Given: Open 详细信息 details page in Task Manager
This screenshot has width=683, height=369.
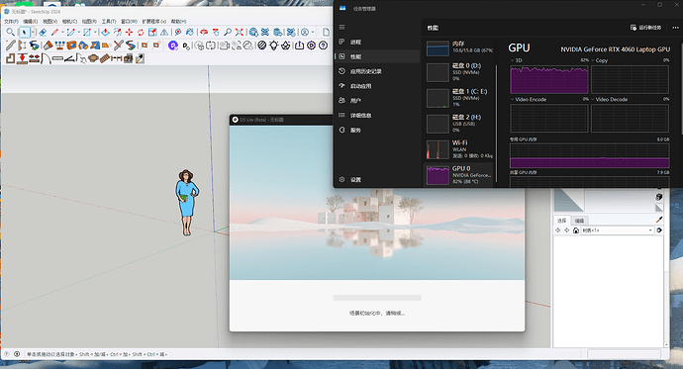Looking at the screenshot, I should (377, 116).
